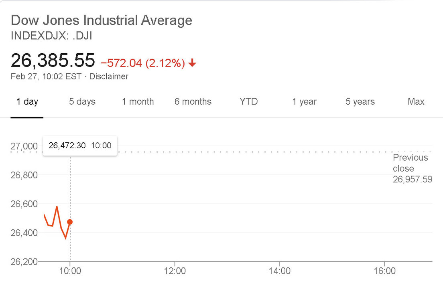This screenshot has height=285, width=443.
Task: Show the Max time range
Action: [416, 102]
